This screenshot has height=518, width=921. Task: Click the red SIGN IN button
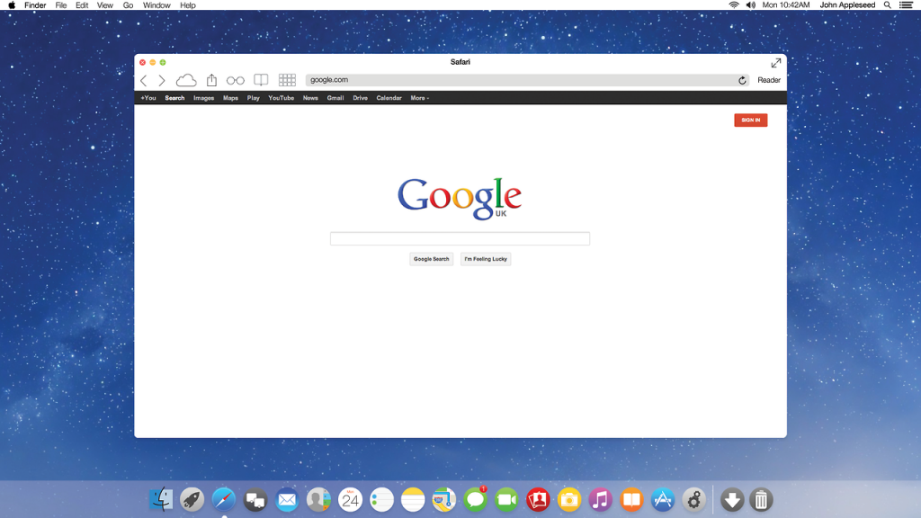(750, 120)
